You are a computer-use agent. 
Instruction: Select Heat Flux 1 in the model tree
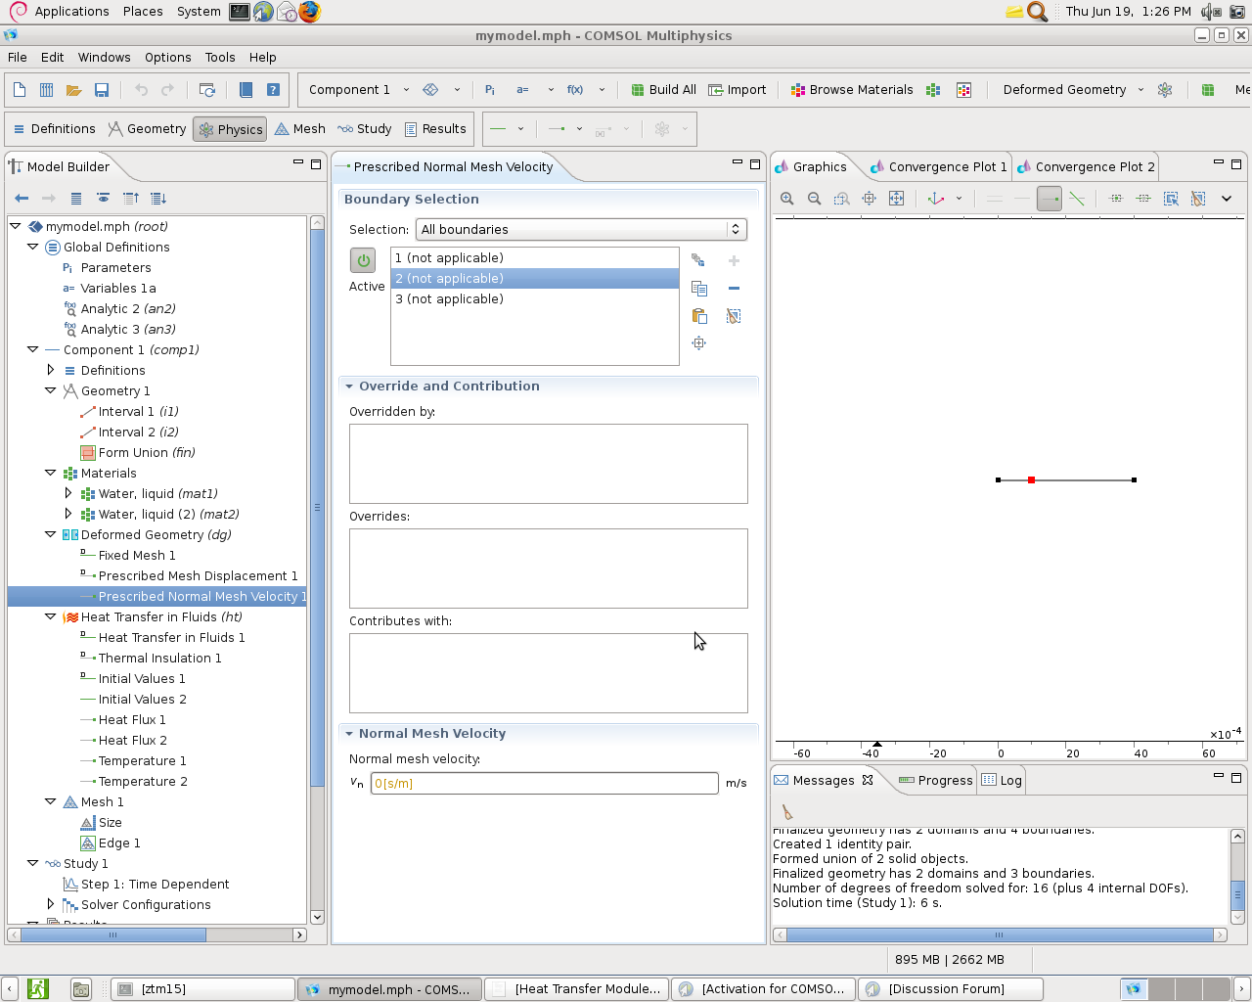tap(132, 720)
